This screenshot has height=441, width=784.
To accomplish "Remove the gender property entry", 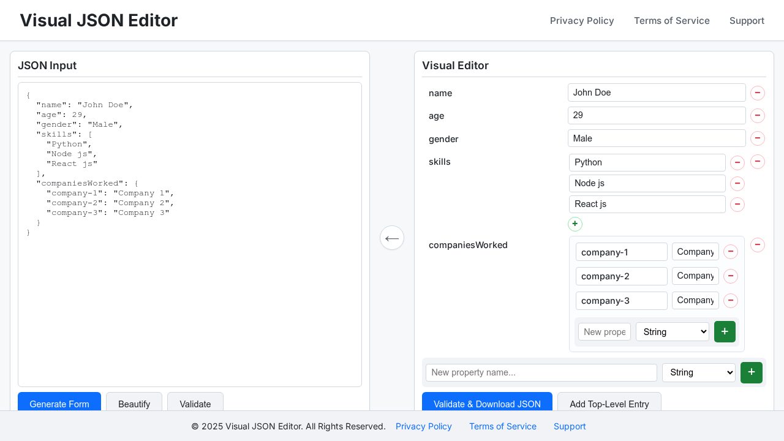I will [758, 138].
